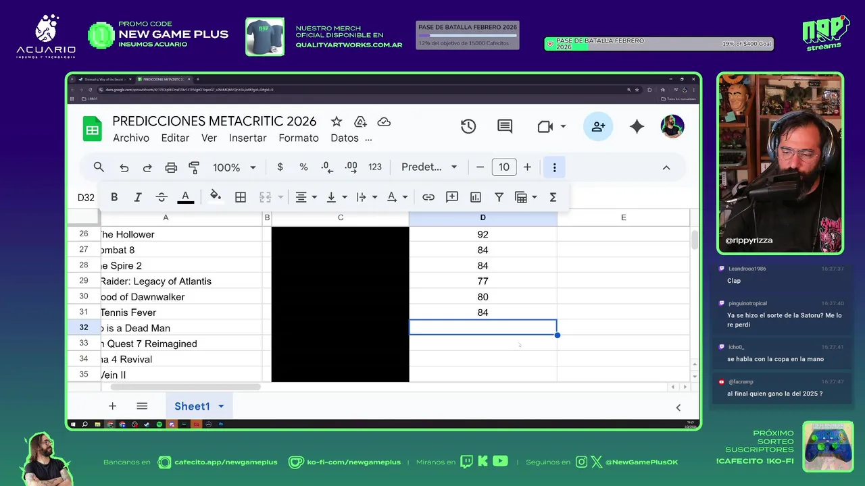Viewport: 865px width, 486px height.
Task: Check the cloud save status icon
Action: pos(384,122)
